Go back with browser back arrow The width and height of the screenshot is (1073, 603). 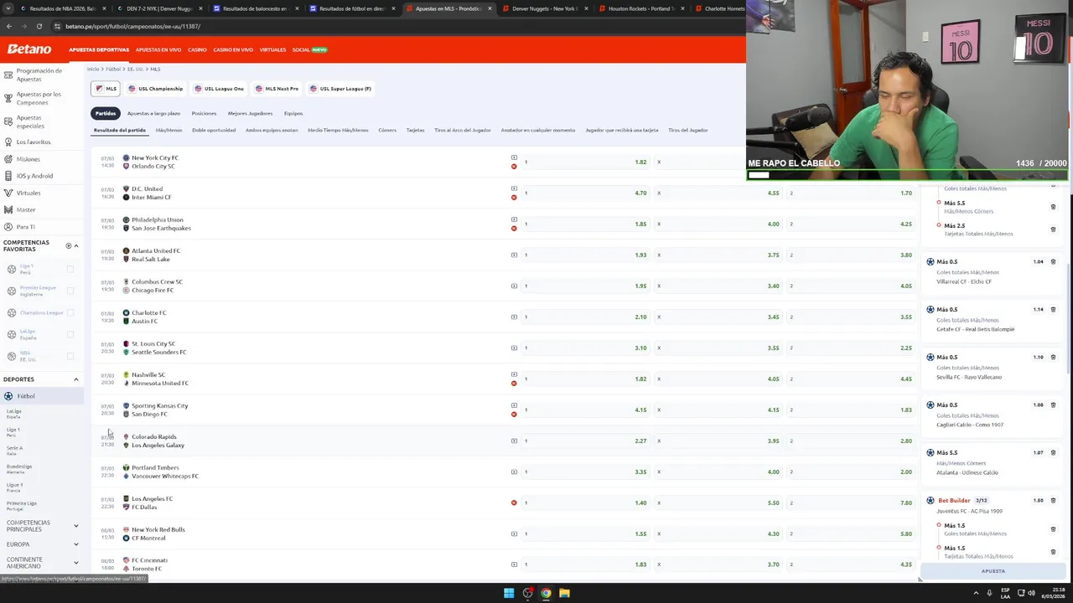(8, 26)
